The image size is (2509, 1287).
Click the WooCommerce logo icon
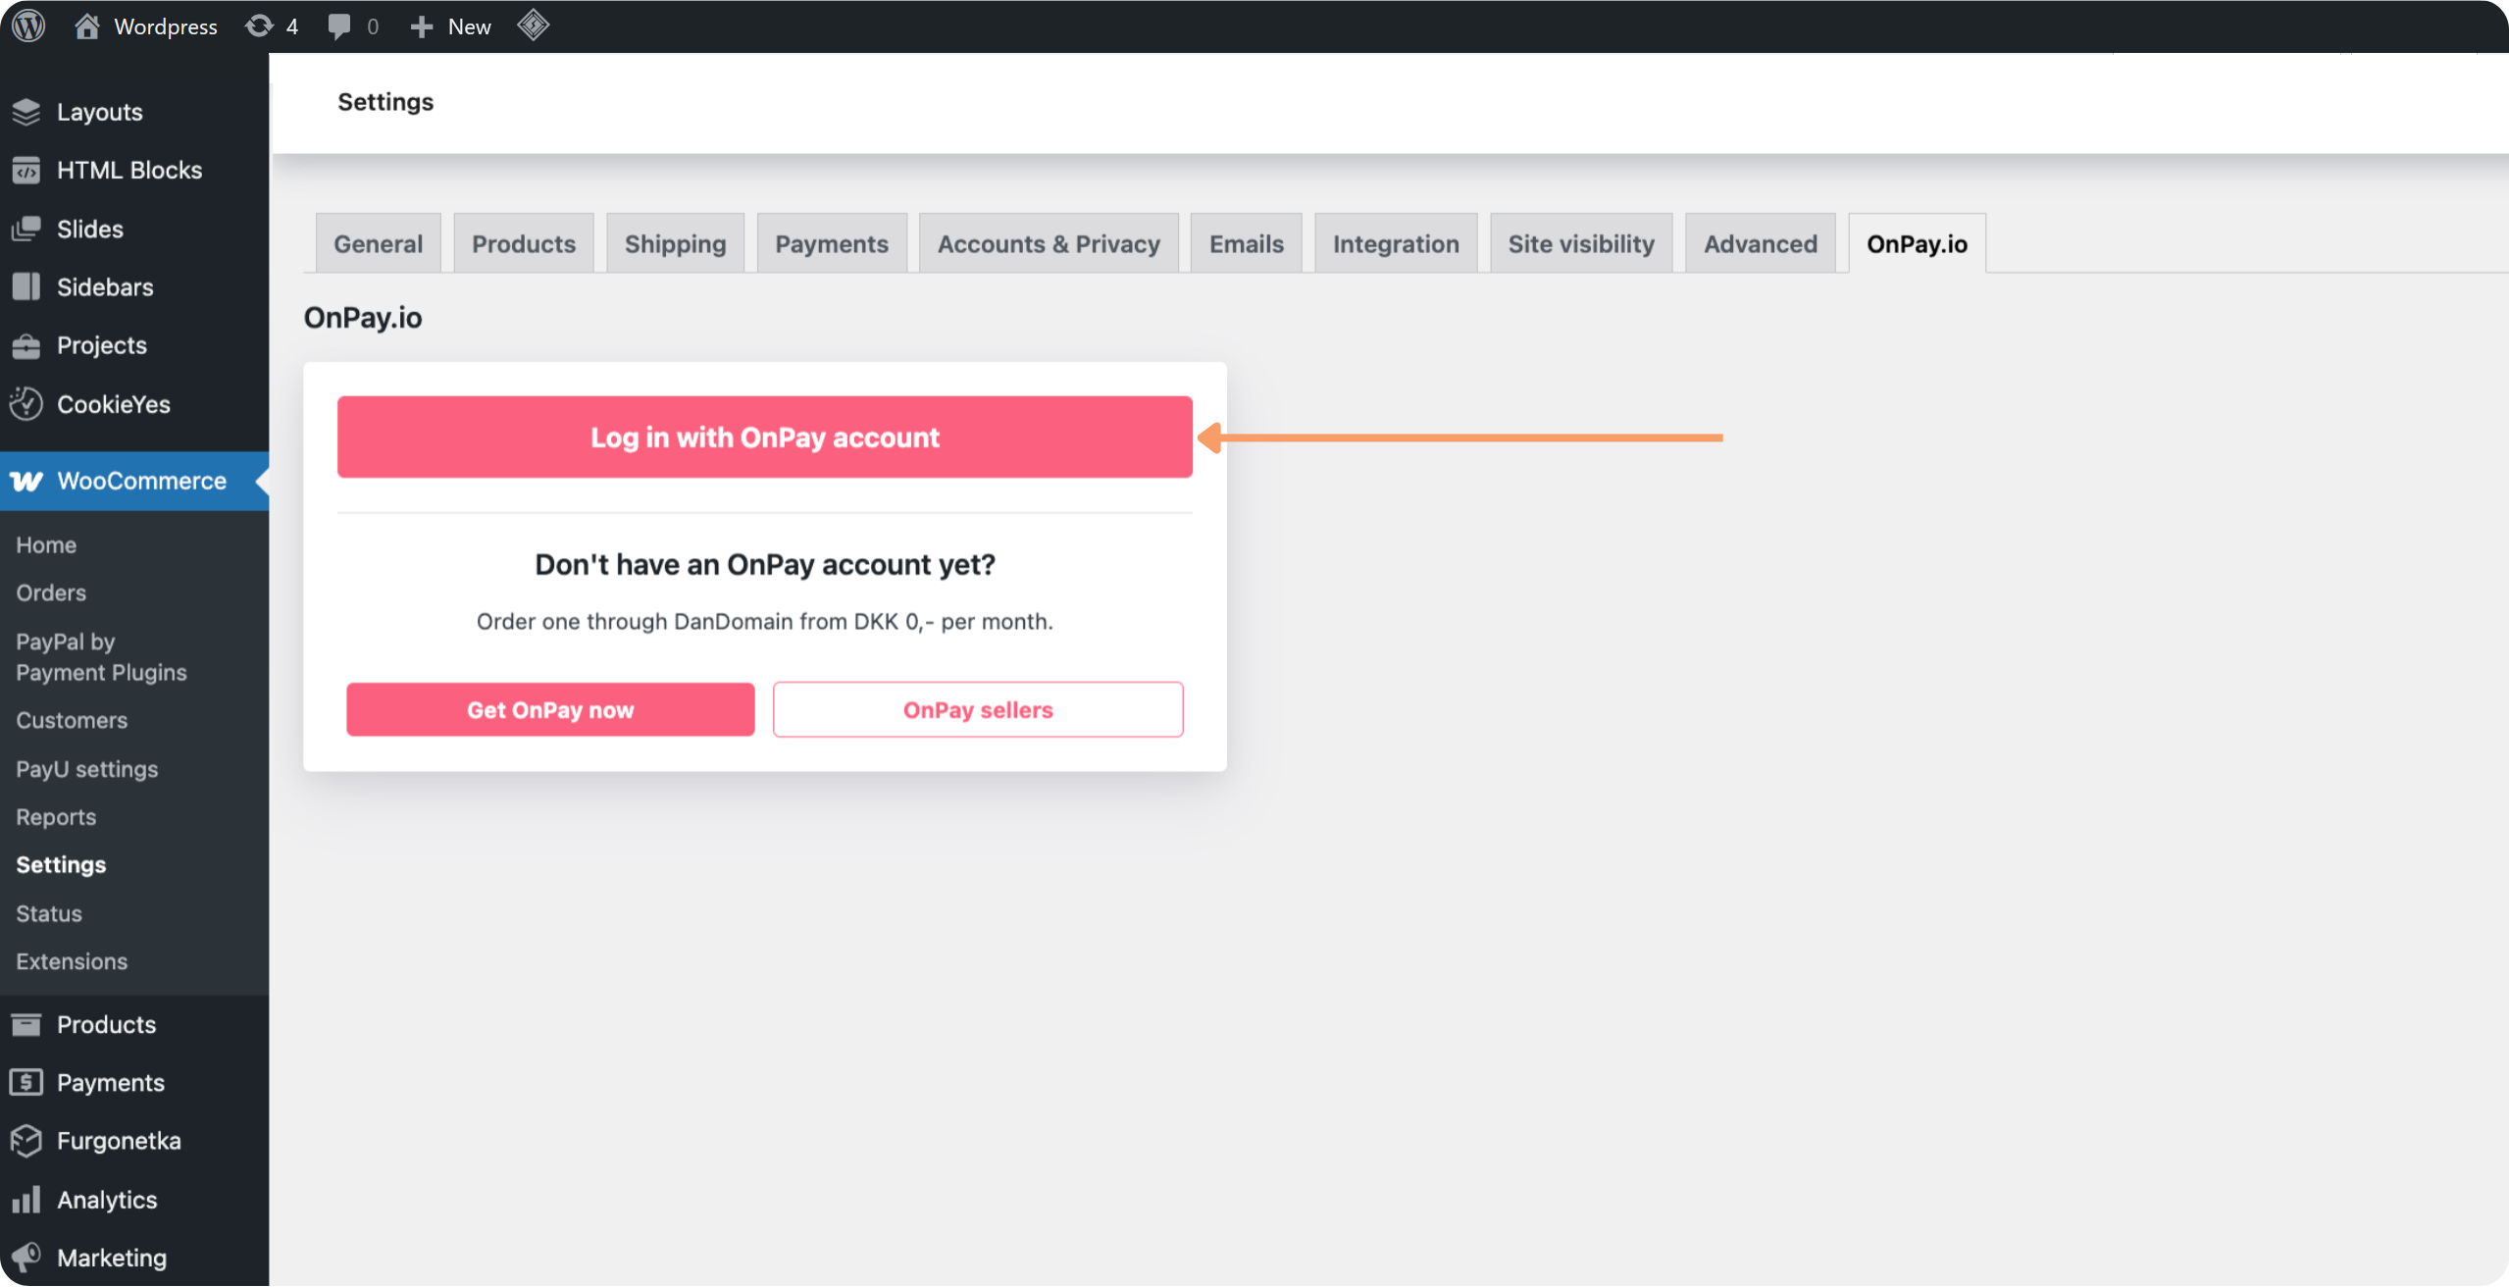tap(27, 481)
